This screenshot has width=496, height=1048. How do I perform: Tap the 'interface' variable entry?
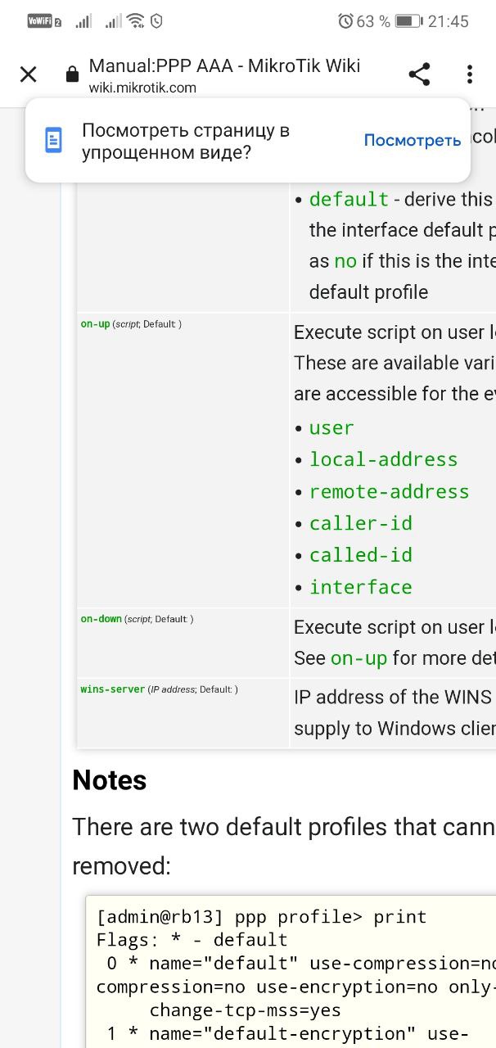point(360,587)
